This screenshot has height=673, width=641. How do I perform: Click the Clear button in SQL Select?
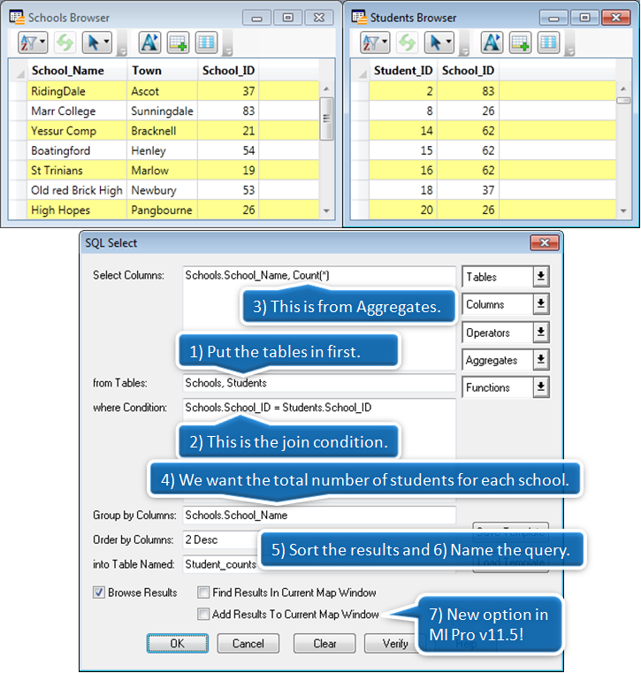324,643
